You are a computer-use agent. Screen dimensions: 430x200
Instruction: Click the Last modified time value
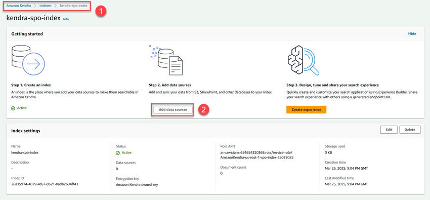[x=346, y=184]
